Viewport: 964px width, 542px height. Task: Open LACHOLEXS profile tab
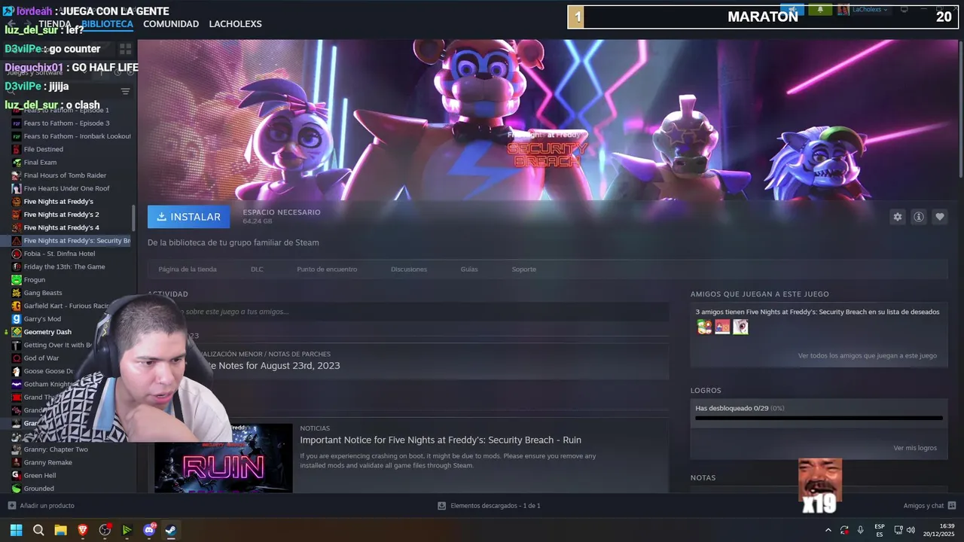pos(235,24)
